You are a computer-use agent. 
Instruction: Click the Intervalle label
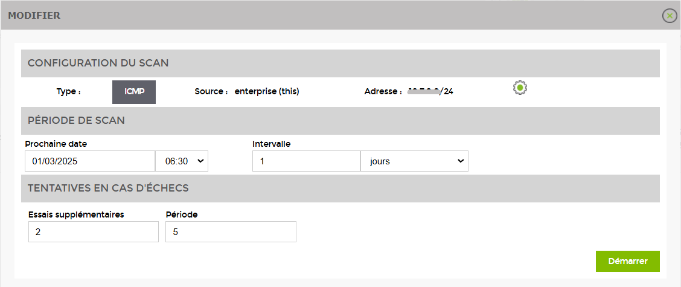click(x=272, y=144)
